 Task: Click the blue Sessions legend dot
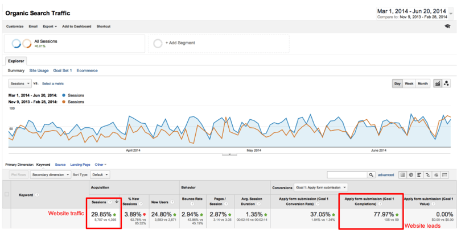click(x=64, y=95)
